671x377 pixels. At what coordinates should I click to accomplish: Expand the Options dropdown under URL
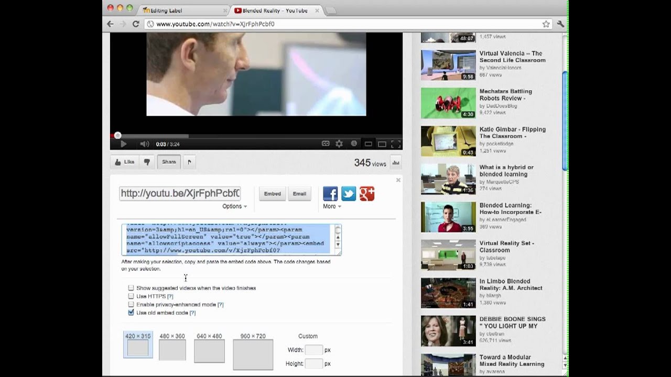coord(234,206)
